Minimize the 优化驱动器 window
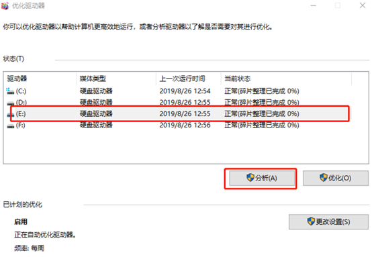The image size is (372, 257). pos(314,5)
